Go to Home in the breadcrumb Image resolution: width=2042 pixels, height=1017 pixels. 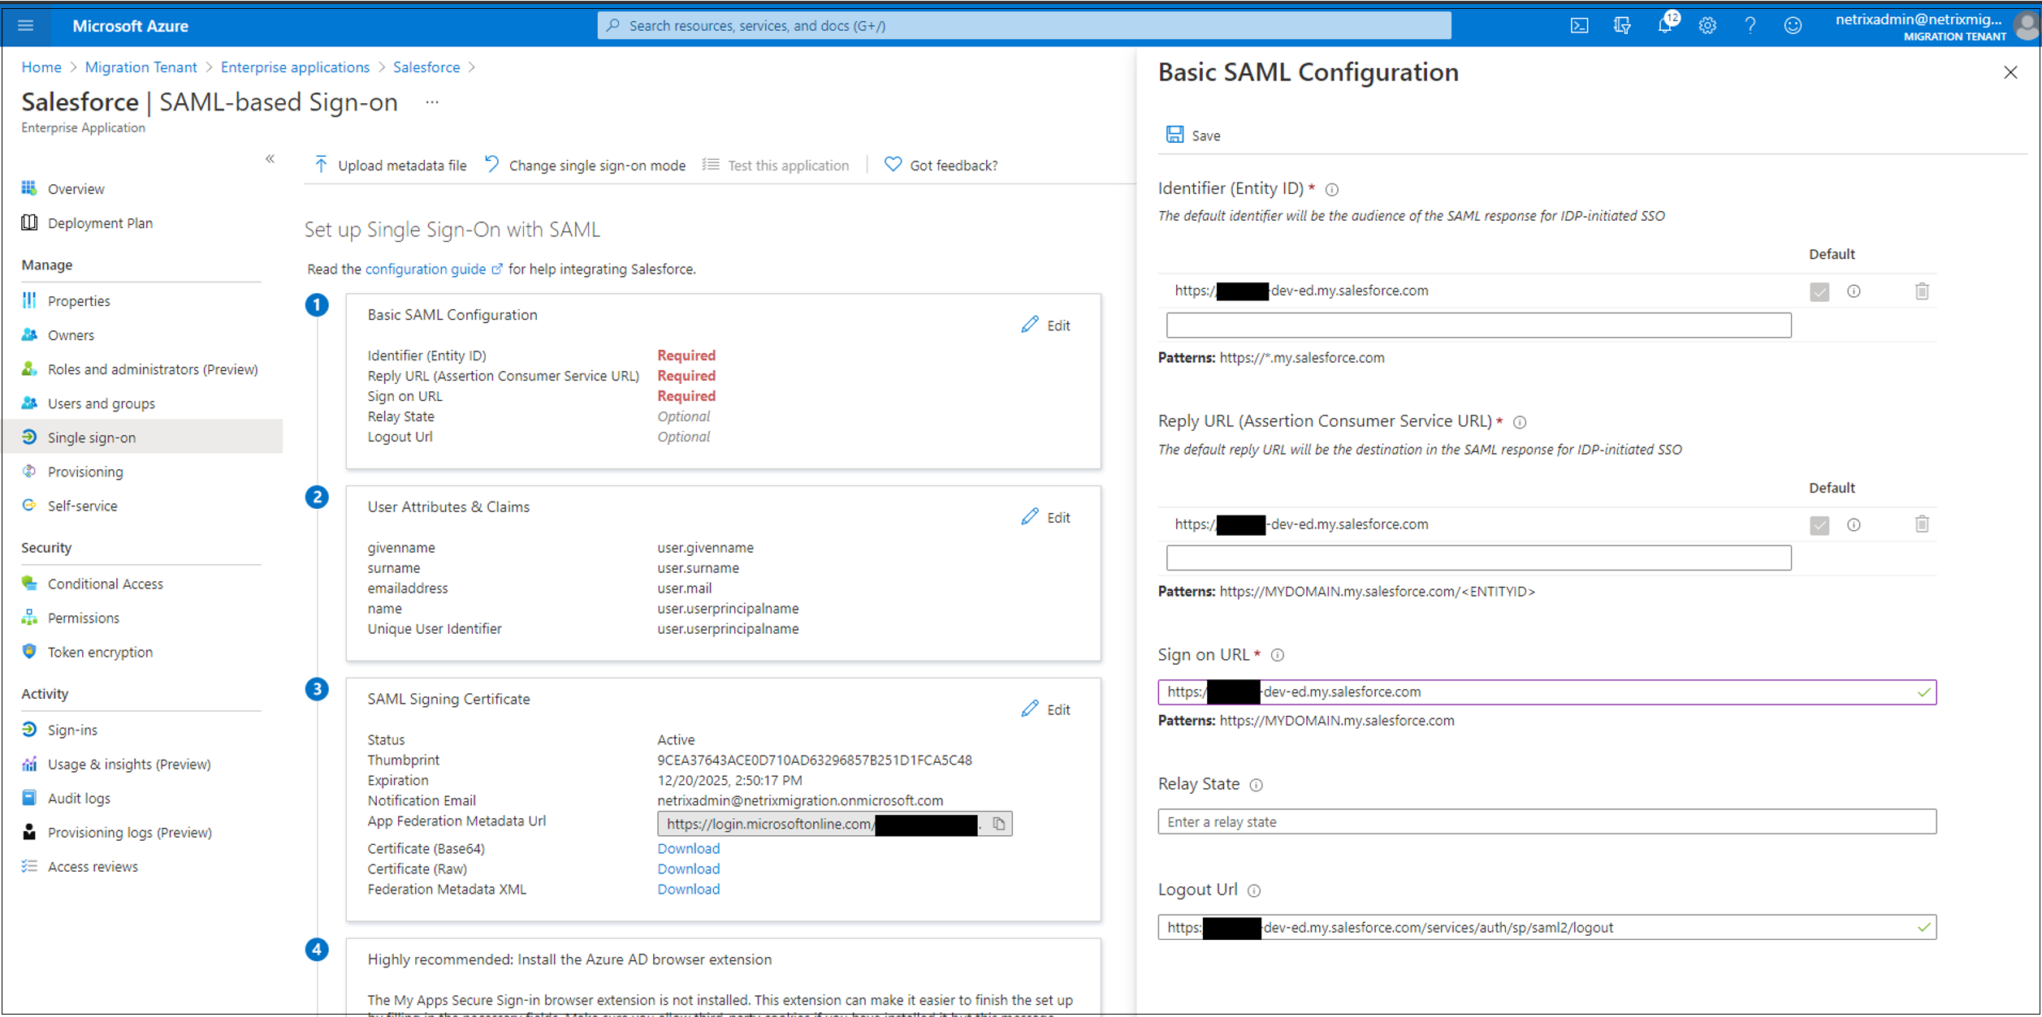coord(41,67)
